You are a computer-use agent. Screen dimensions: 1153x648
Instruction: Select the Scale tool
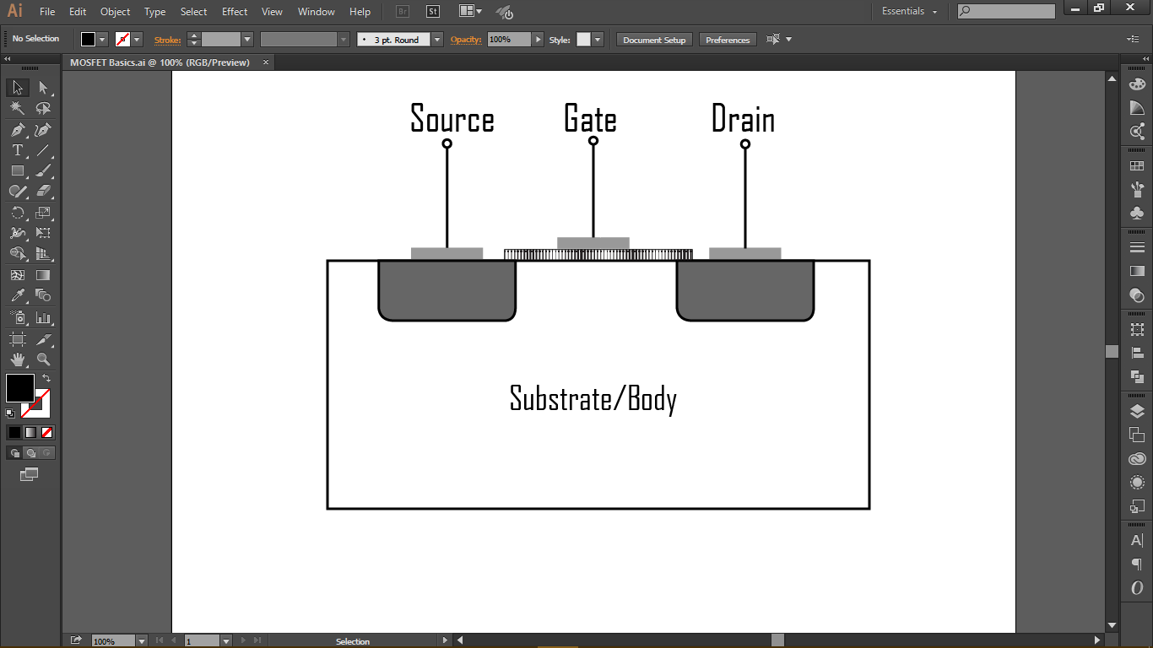coord(43,213)
